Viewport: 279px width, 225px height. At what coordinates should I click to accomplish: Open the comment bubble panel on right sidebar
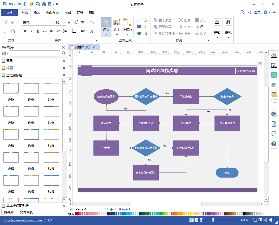pos(274,134)
